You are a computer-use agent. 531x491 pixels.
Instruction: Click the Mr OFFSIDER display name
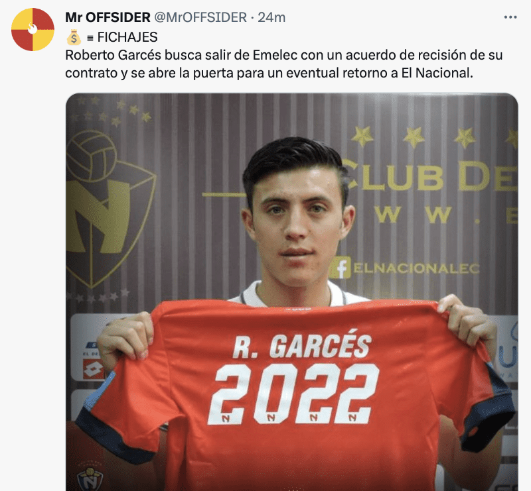[108, 17]
